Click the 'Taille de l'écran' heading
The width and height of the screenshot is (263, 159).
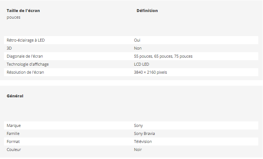(23, 11)
